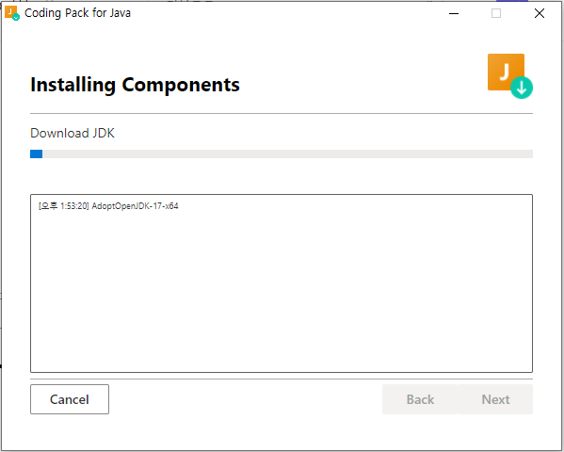Select the AdoptOpenJDK-17-x64 log entry
Screen dimensions: 564x452
[x=108, y=206]
